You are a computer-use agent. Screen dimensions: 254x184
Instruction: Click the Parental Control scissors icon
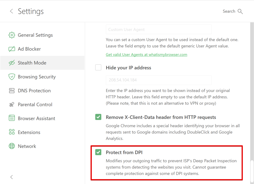tap(12, 104)
